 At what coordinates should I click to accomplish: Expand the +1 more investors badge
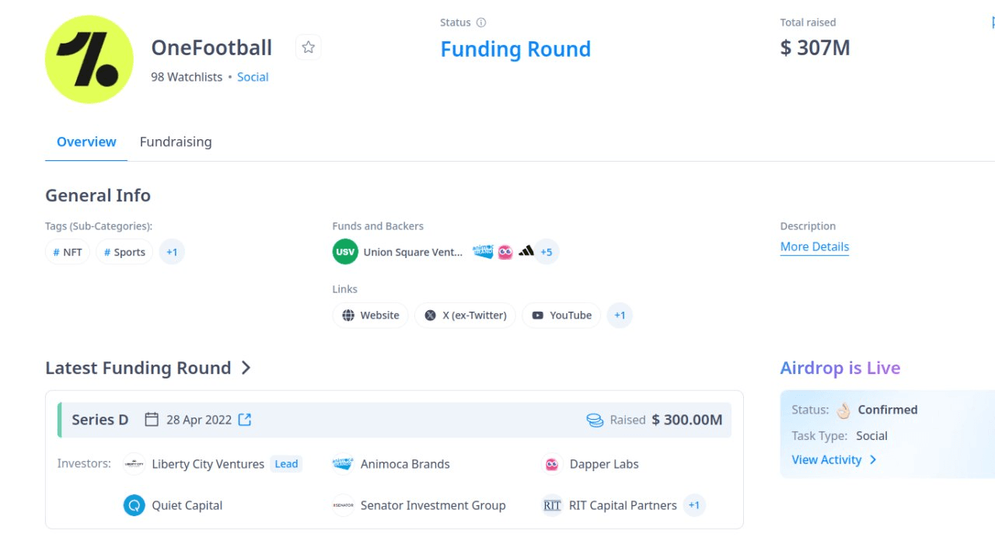(x=694, y=505)
